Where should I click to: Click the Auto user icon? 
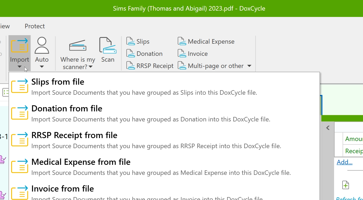[42, 46]
